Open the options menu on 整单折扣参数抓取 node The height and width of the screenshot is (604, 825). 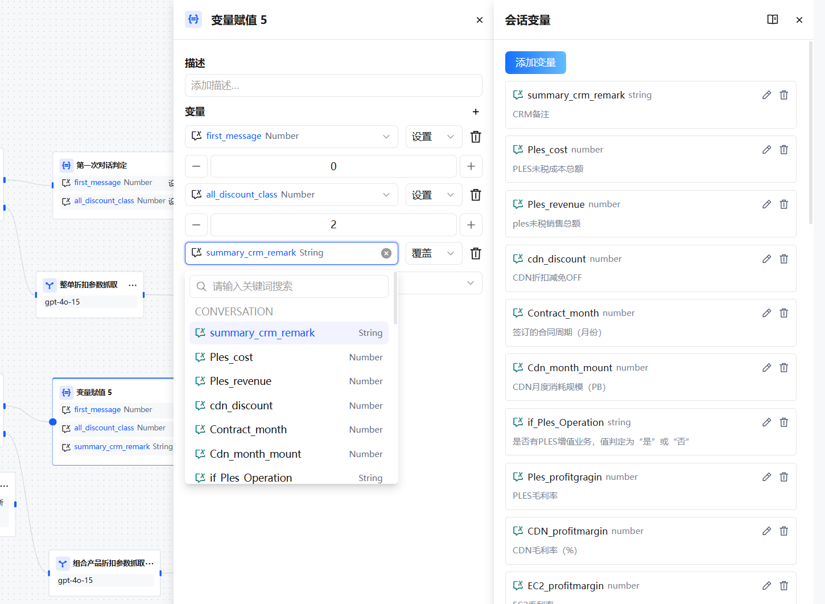tap(133, 285)
